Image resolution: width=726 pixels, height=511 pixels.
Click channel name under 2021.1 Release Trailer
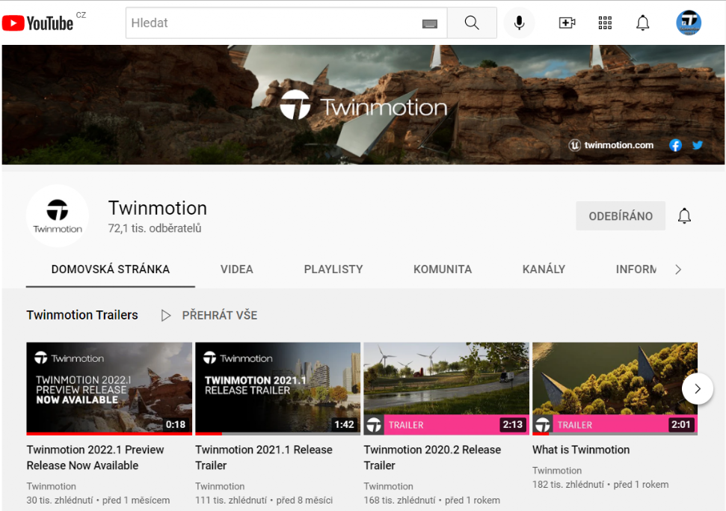pyautogui.click(x=220, y=486)
